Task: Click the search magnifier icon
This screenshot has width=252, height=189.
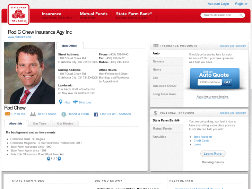Action: click(241, 15)
